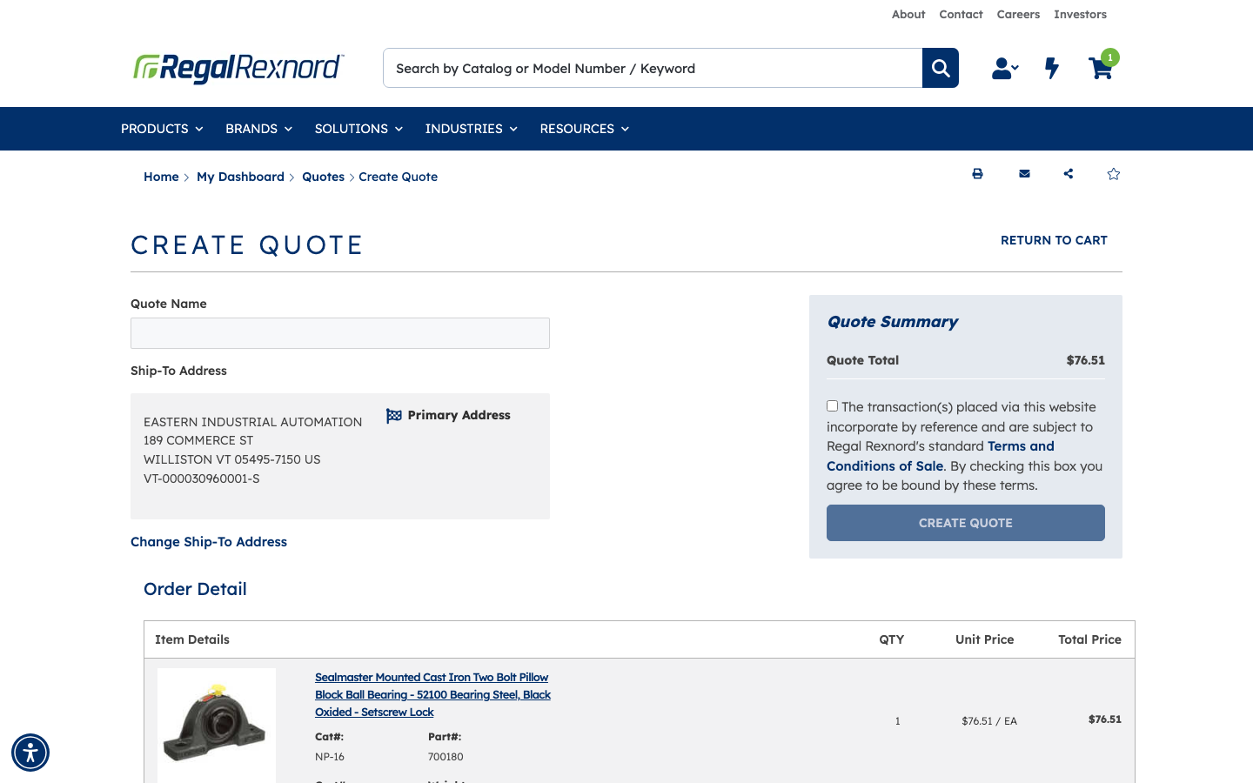Share this page via share icon

coord(1069,174)
